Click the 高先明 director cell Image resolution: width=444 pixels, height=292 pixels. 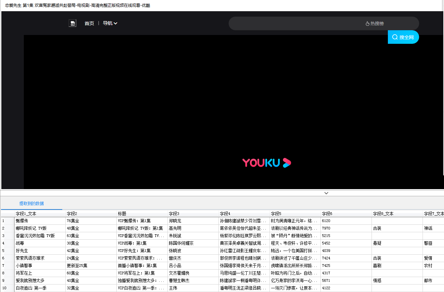[193, 228]
